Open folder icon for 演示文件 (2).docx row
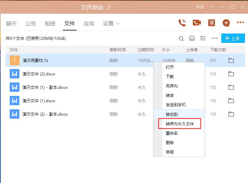The height and width of the screenshot is (183, 248). pos(231,74)
